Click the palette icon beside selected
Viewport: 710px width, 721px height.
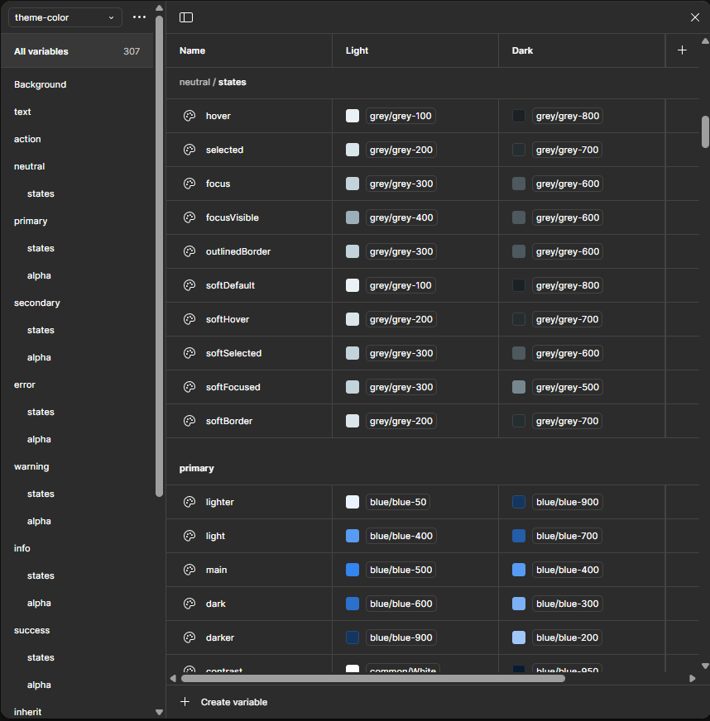(189, 150)
